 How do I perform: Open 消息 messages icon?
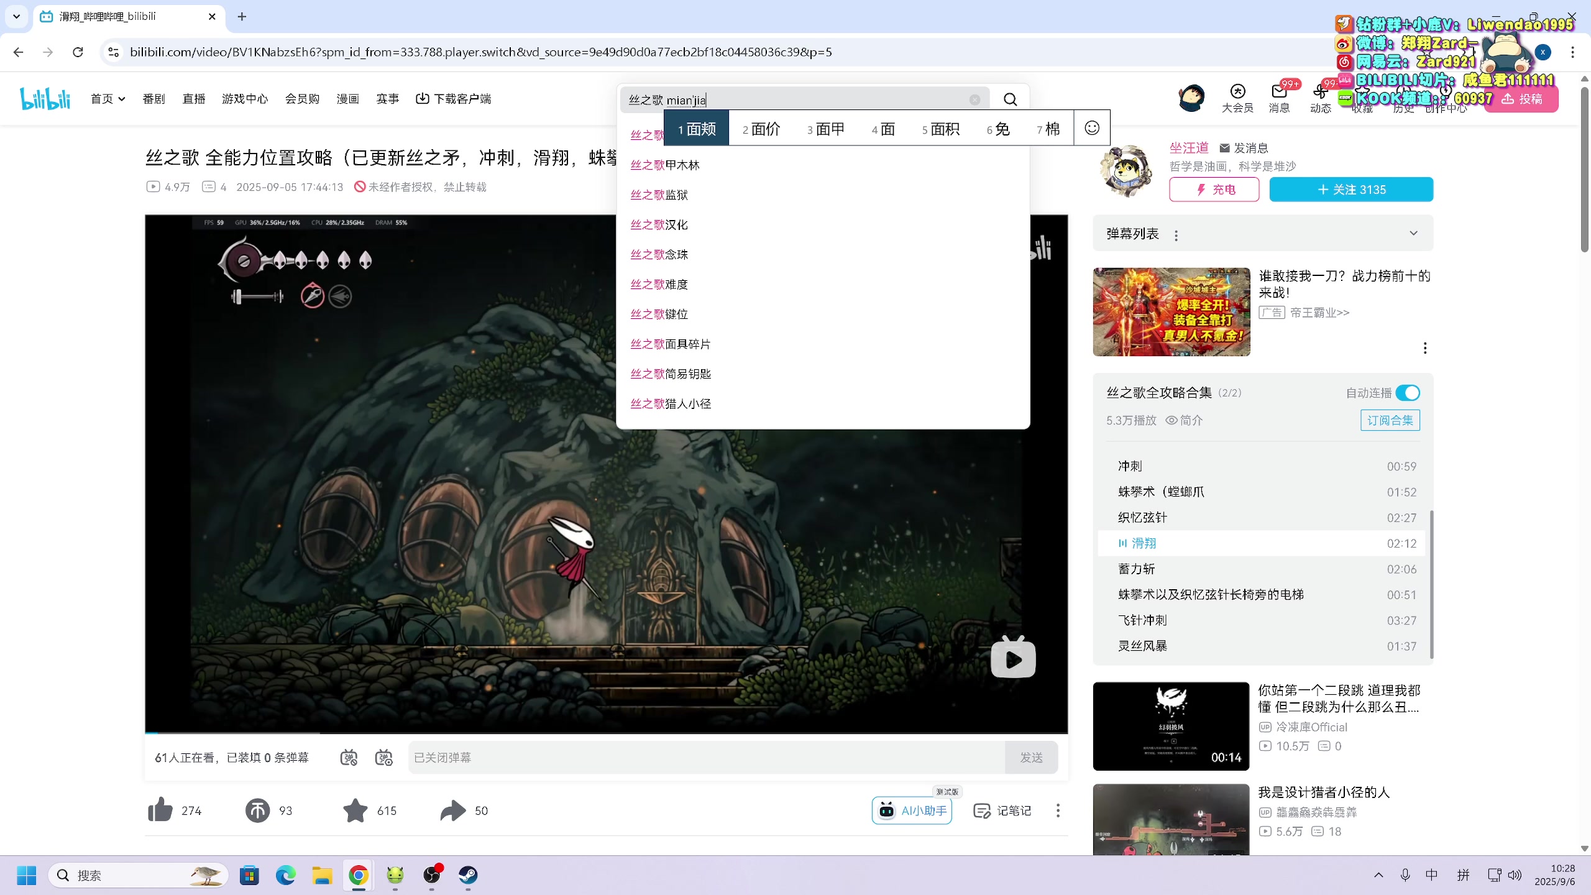[x=1279, y=98]
